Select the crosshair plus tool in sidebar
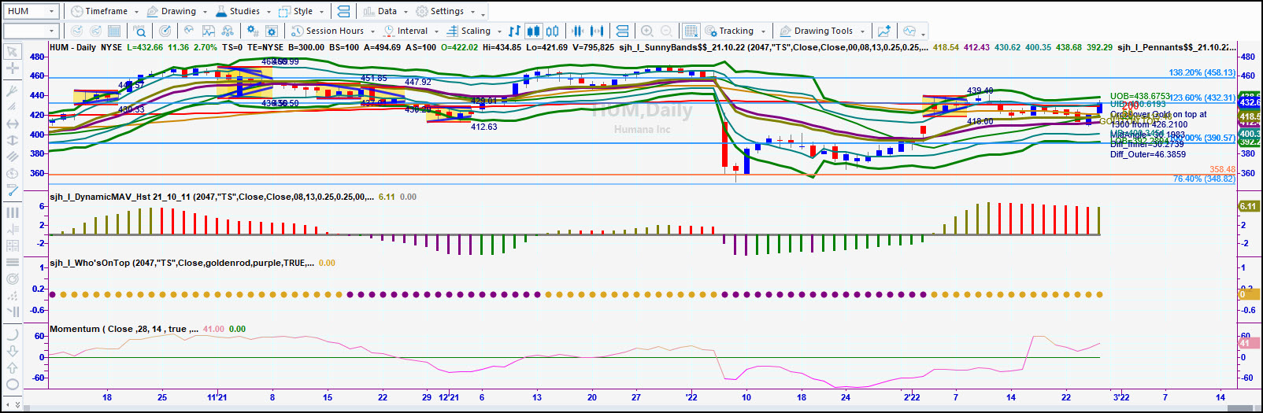The width and height of the screenshot is (1263, 413). (x=12, y=68)
